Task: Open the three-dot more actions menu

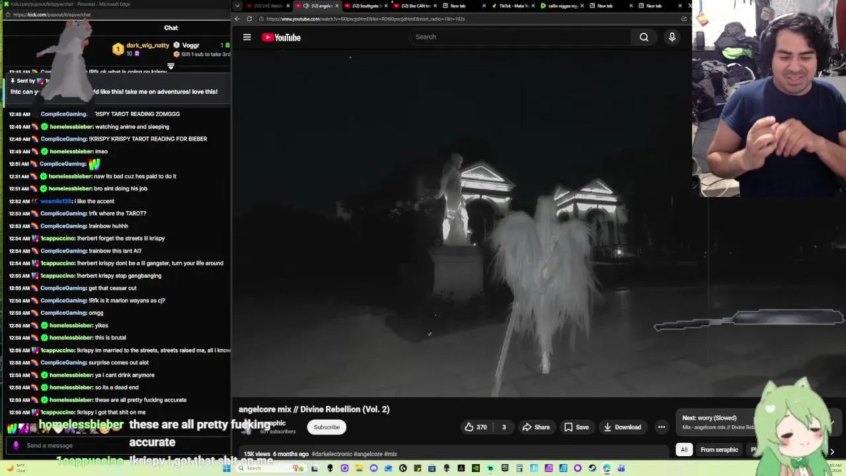Action: tap(661, 427)
